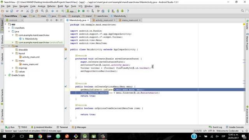Expand the manifests folder
Viewport: 249px width, 140px height.
[x=9, y=28]
